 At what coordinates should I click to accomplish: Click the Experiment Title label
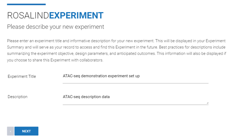point(22,76)
